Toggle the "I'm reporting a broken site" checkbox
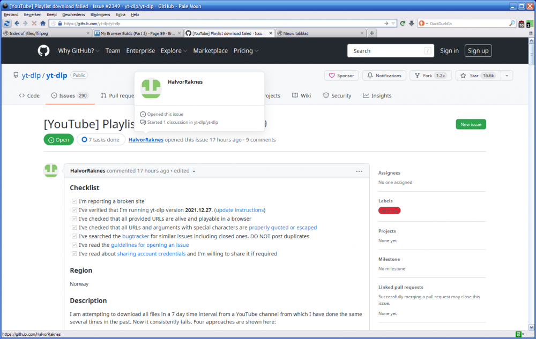Image resolution: width=536 pixels, height=339 pixels. [74, 201]
